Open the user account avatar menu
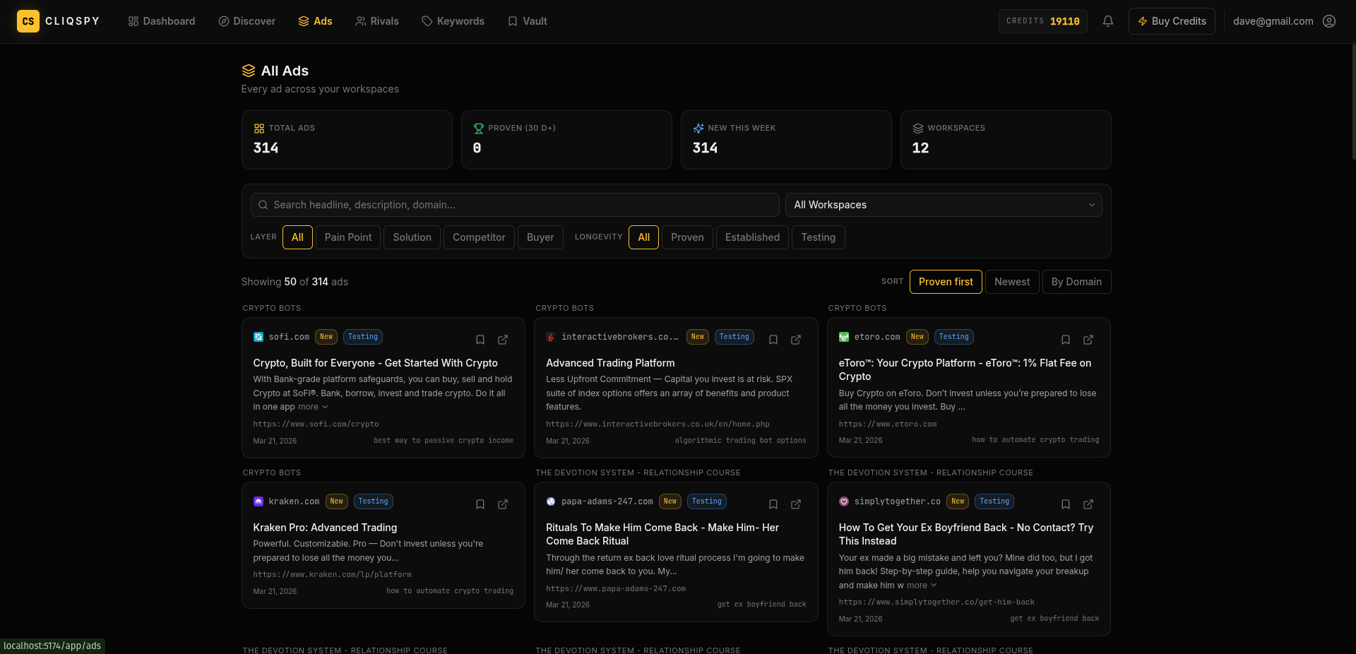Screen dimensions: 1356x654 1329,21
